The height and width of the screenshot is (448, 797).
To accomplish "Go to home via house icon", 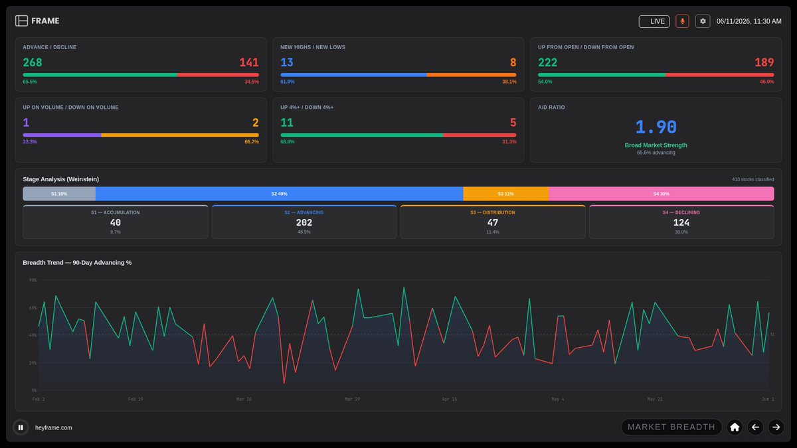I will (735, 427).
